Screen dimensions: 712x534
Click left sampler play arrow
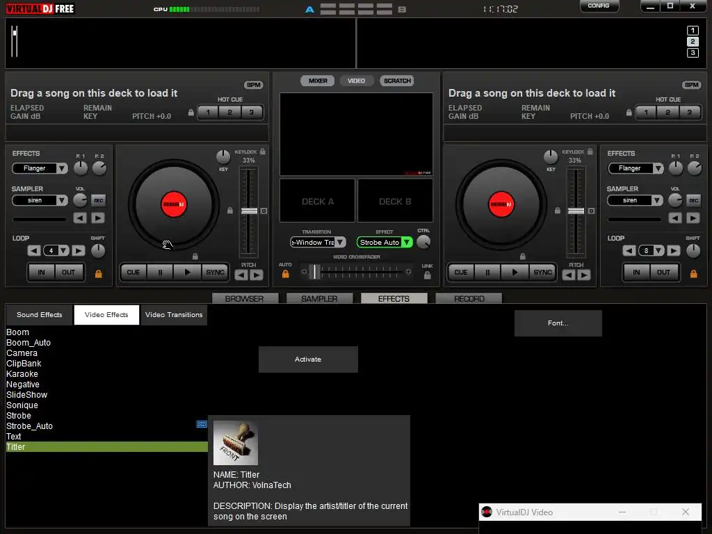tap(97, 218)
